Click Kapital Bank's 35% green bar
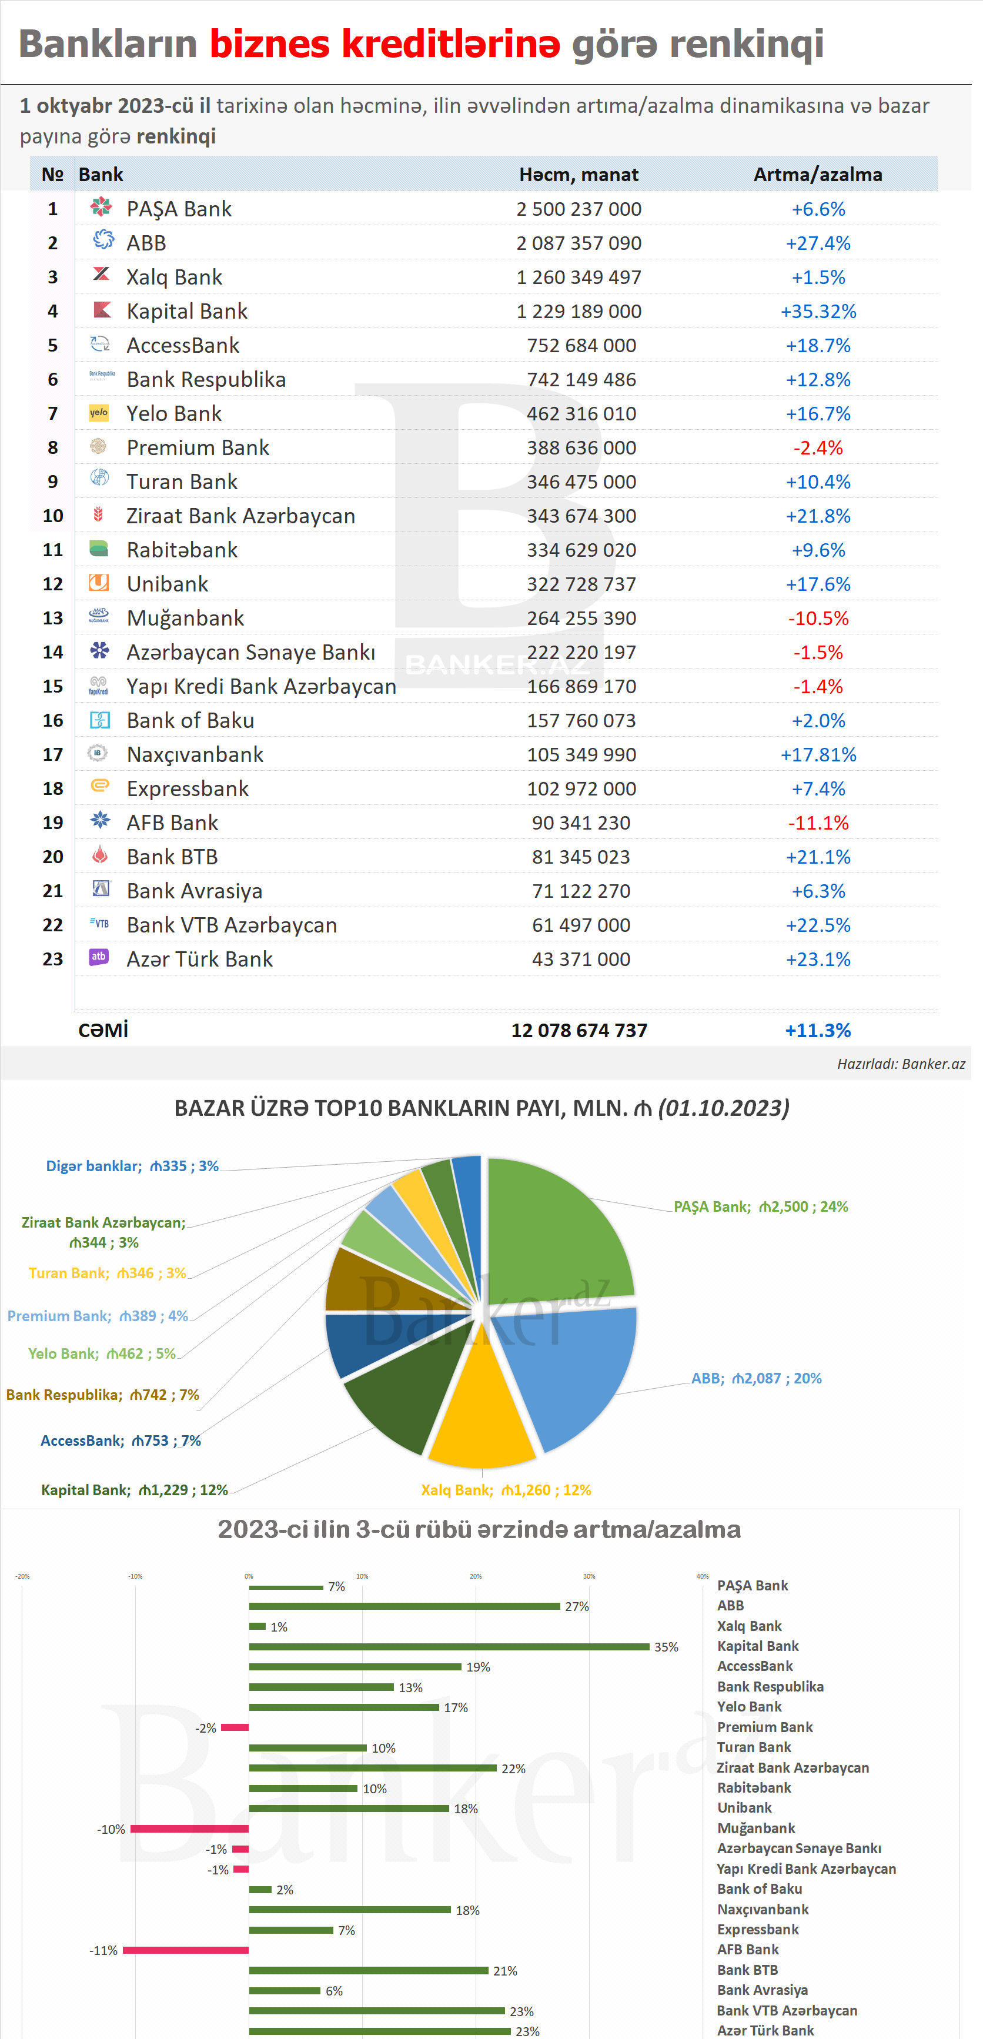 click(449, 1647)
